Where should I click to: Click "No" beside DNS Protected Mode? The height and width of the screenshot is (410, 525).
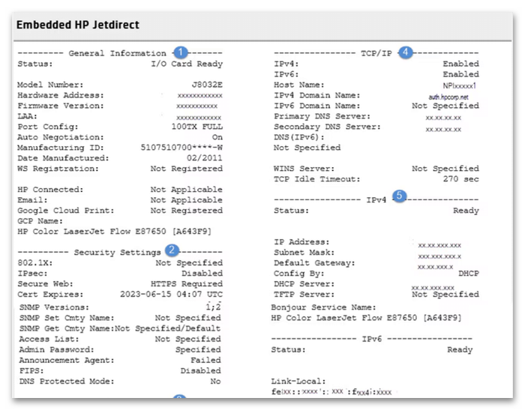(x=216, y=382)
